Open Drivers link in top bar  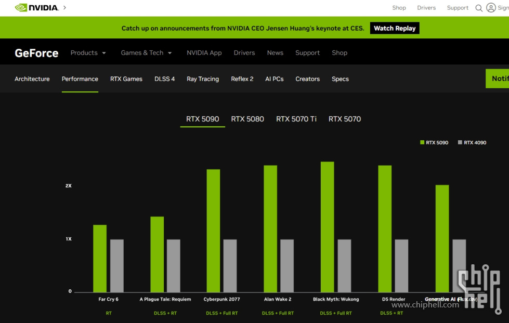426,8
